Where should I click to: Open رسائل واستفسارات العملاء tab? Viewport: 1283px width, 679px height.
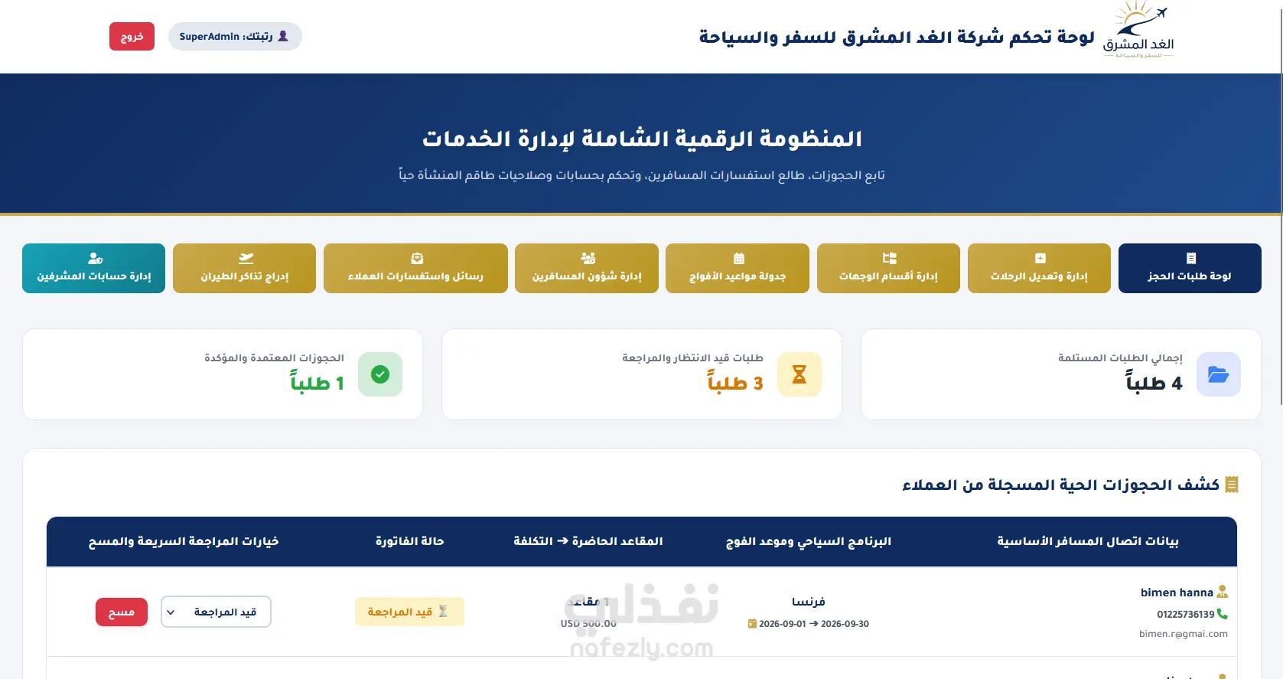(x=415, y=268)
